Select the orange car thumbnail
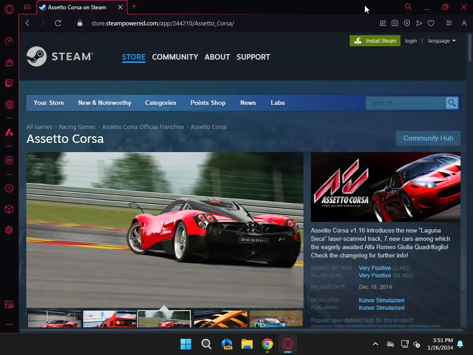Image resolution: width=473 pixels, height=355 pixels. tap(220, 319)
